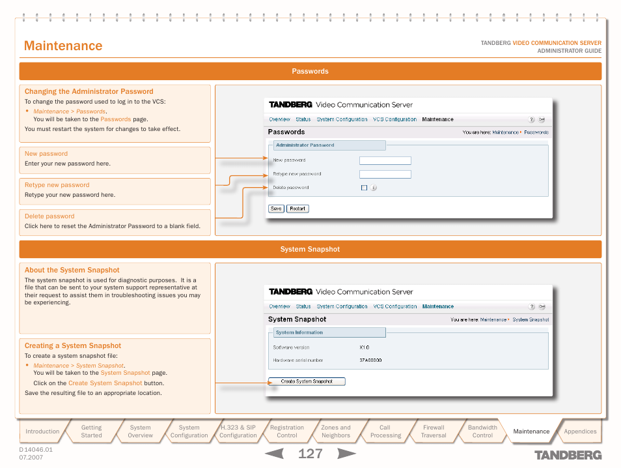621x468 pixels.
Task: Open Overview menu in Passwords screenshot
Action: pos(279,119)
